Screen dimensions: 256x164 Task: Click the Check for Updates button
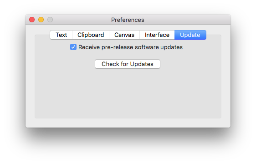click(x=128, y=64)
